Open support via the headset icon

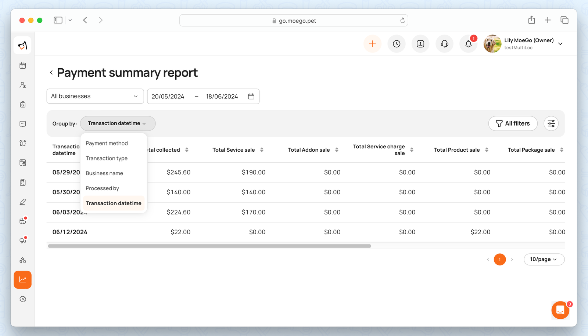point(444,44)
